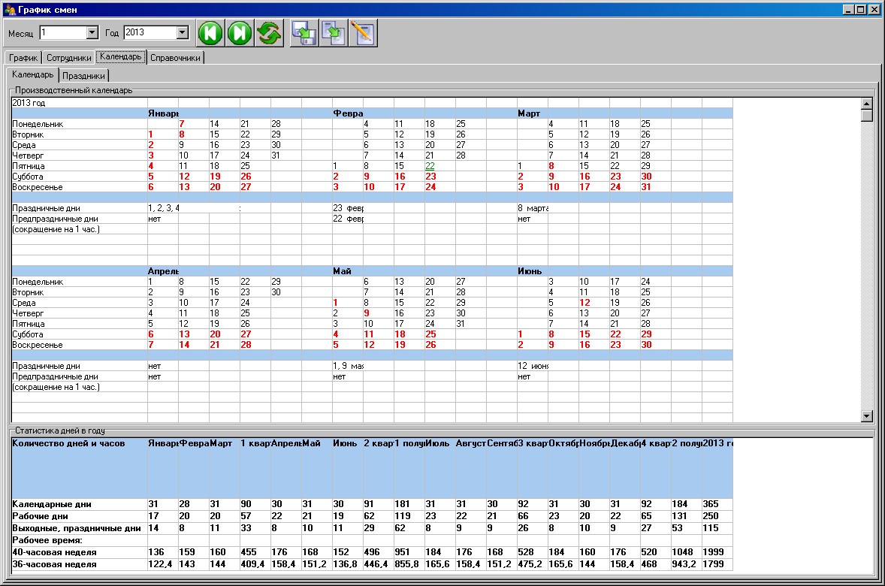Select the '2013 год' cell atop the calendar

point(79,103)
